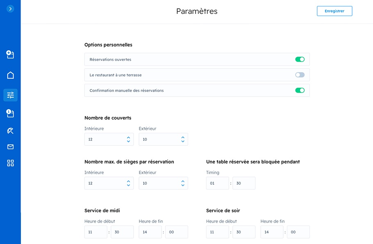
Task: Enable the Le restaurant à une terrasse toggle
Action: click(x=300, y=75)
